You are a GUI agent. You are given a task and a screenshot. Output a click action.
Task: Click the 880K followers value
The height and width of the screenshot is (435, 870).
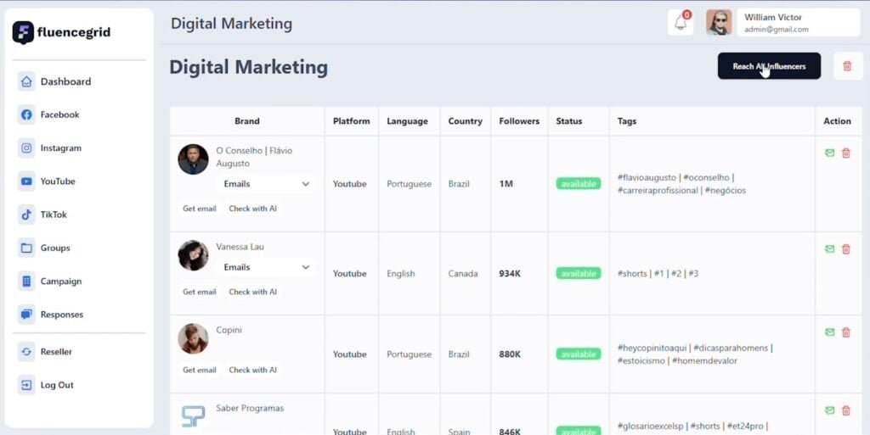[x=510, y=354]
